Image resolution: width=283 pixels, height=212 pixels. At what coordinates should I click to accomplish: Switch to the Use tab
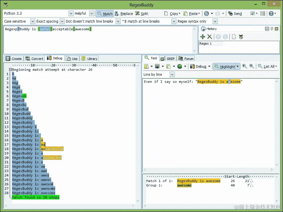[x=72, y=58]
